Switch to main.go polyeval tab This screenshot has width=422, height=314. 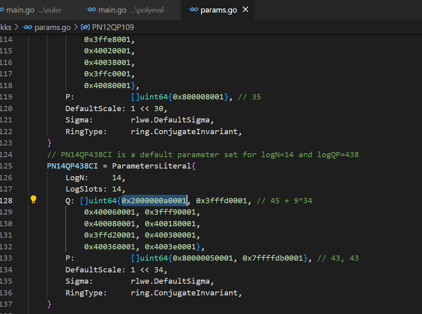click(x=130, y=10)
